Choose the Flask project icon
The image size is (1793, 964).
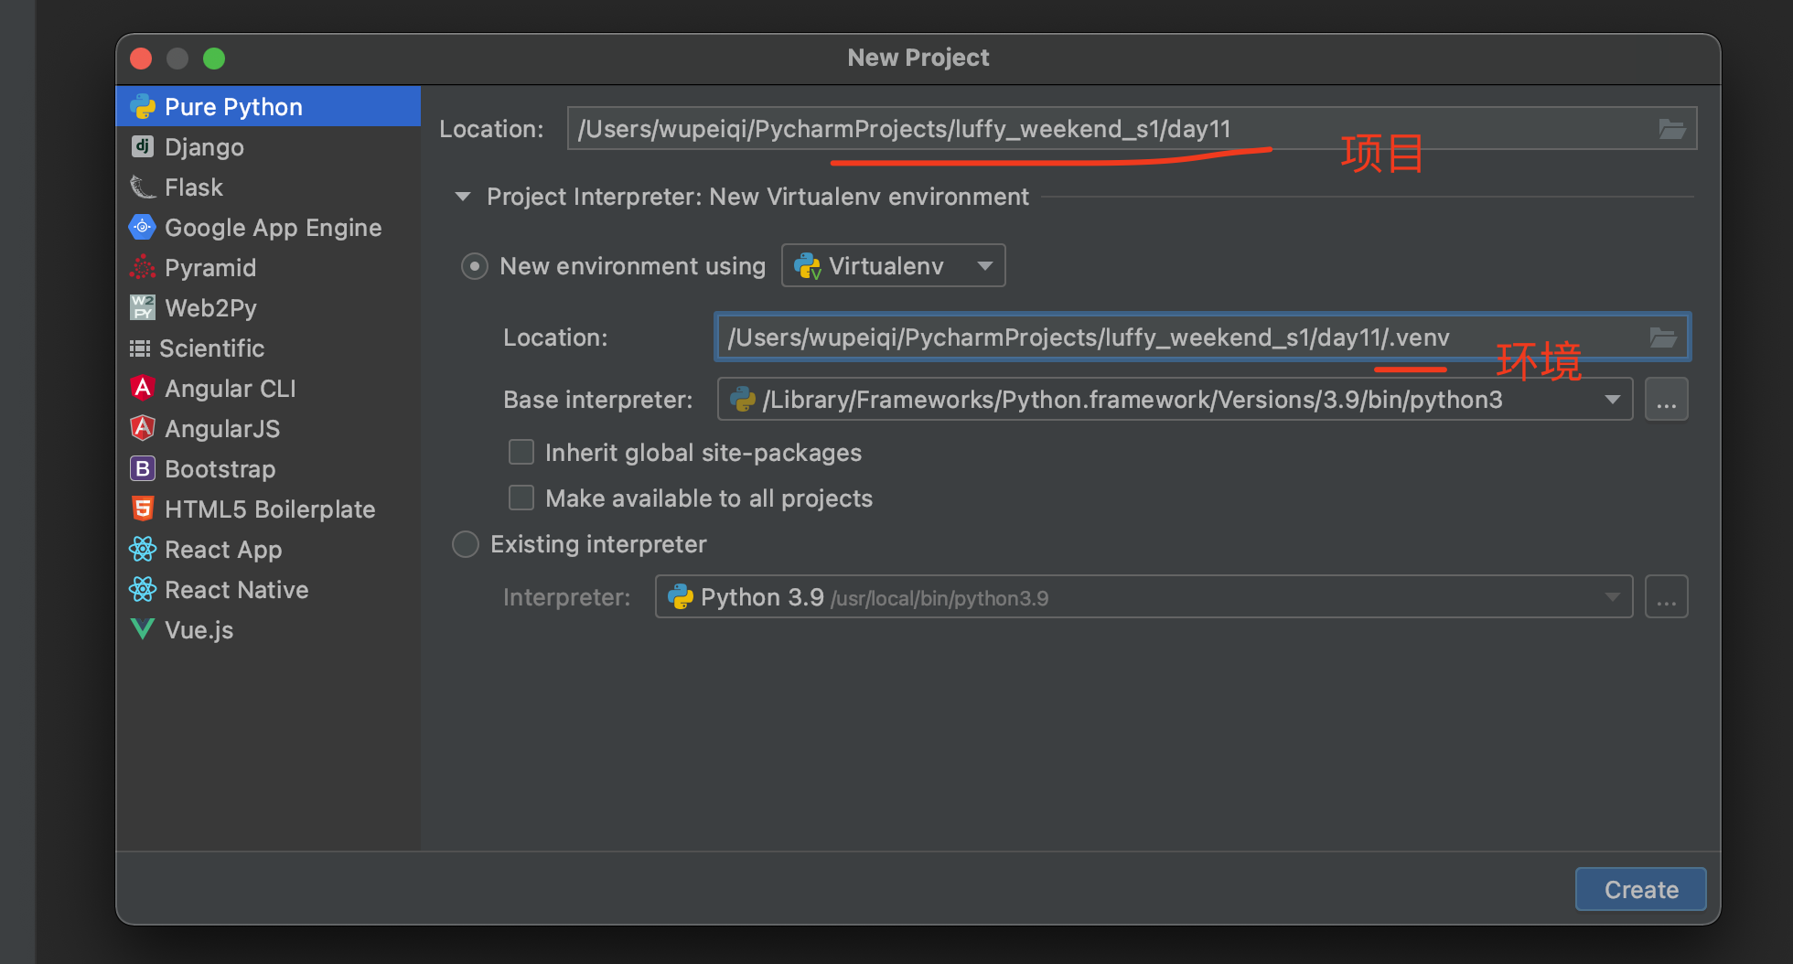pyautogui.click(x=143, y=187)
